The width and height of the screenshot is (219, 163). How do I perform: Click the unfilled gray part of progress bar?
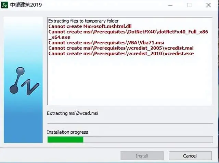click(x=148, y=139)
